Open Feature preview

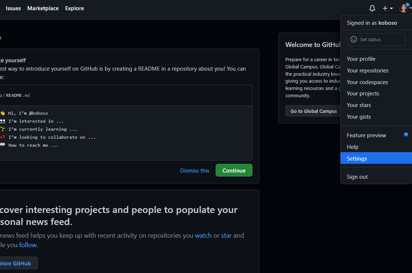(376, 135)
